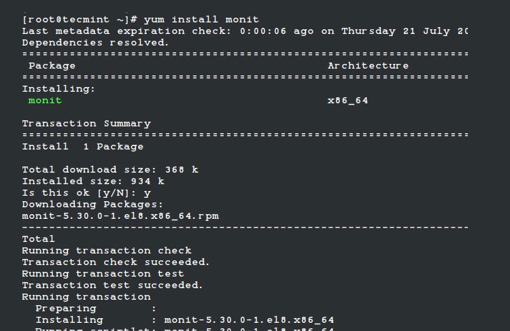The height and width of the screenshot is (331, 510).
Task: Click the monit-5.30.0-1.el8.x86_64.rpm filename
Action: (x=120, y=216)
